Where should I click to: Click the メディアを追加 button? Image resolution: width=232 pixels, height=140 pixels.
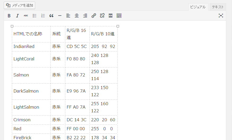click(x=19, y=5)
